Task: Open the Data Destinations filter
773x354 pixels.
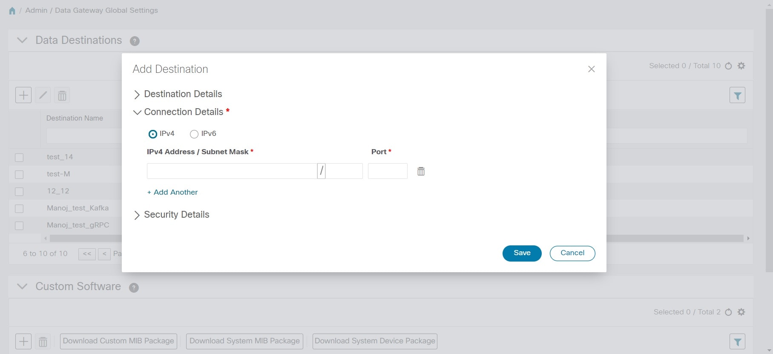Action: (x=737, y=95)
